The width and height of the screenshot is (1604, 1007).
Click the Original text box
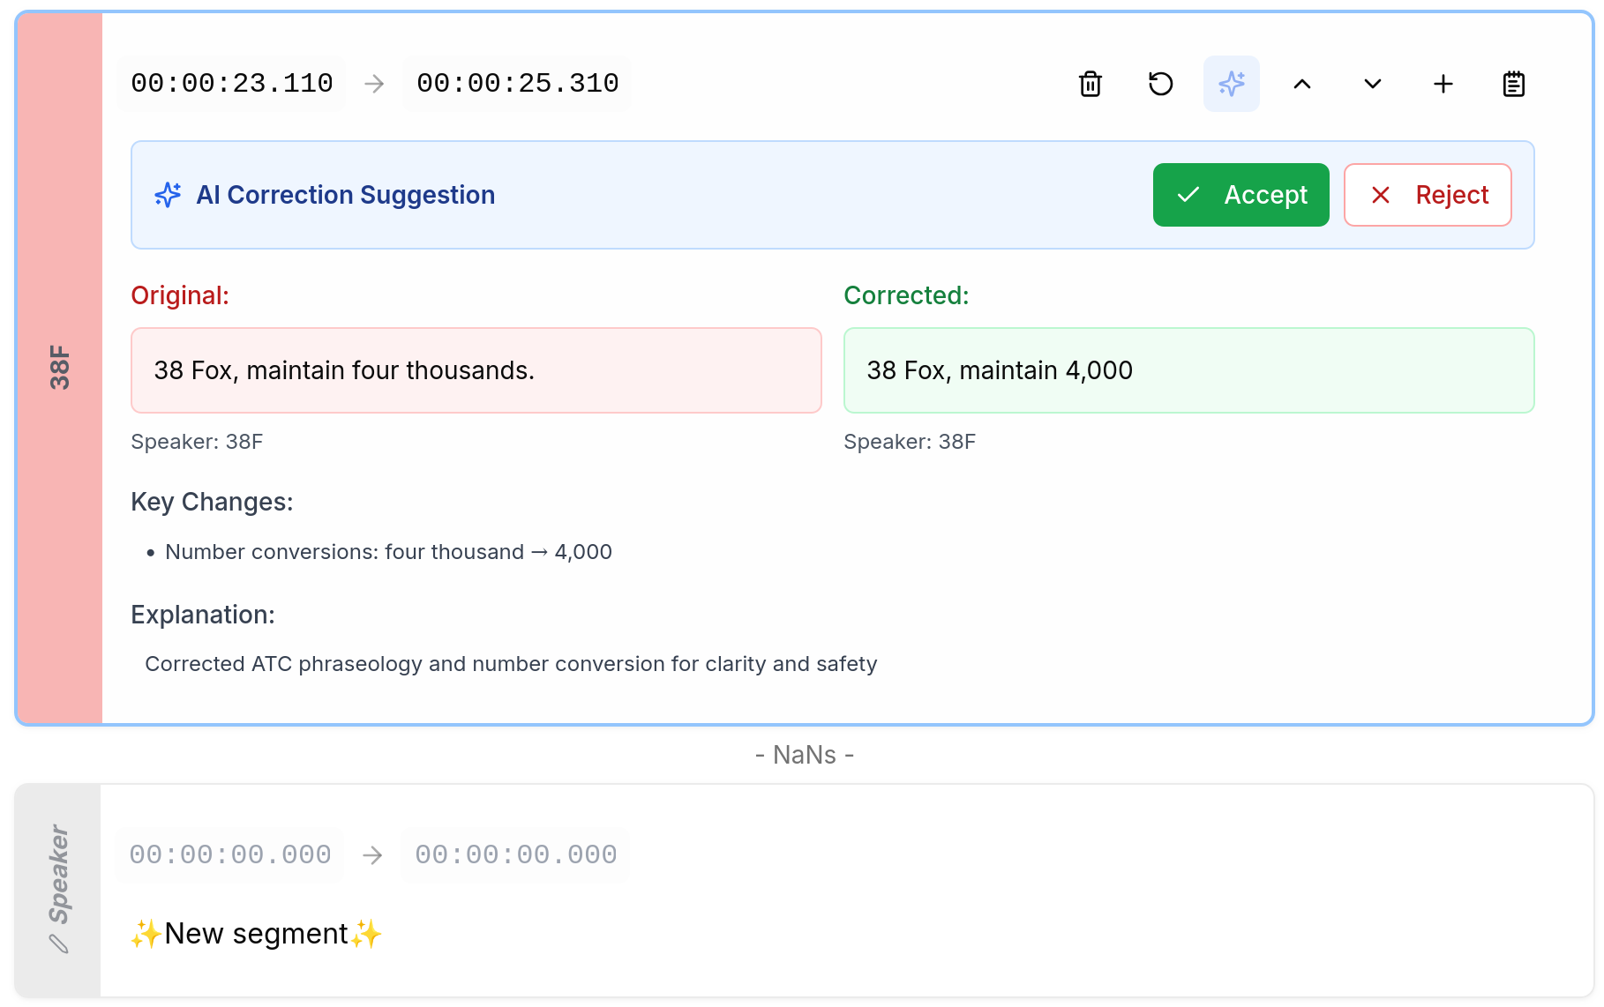(476, 370)
